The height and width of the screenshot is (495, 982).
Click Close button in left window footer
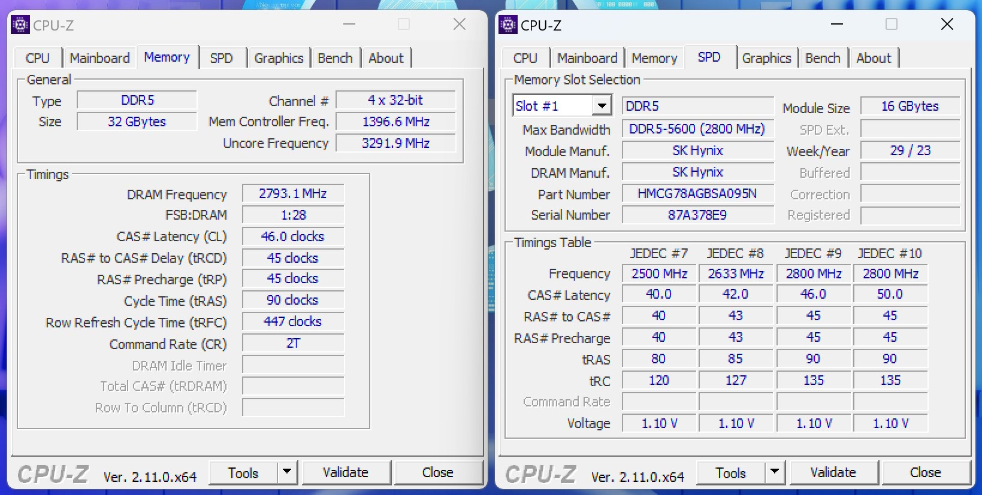[x=439, y=473]
